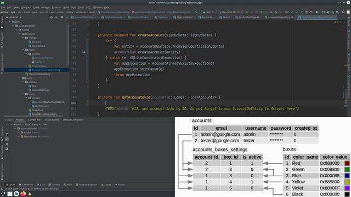Screen dimensions: 351x197
Task: Expand the Repositories.kt node in TODO results
Action: [18, 136]
